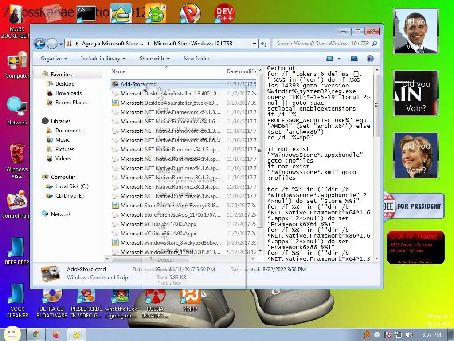Click the volume speaker tray icon
The image size is (454, 341).
coord(409,335)
